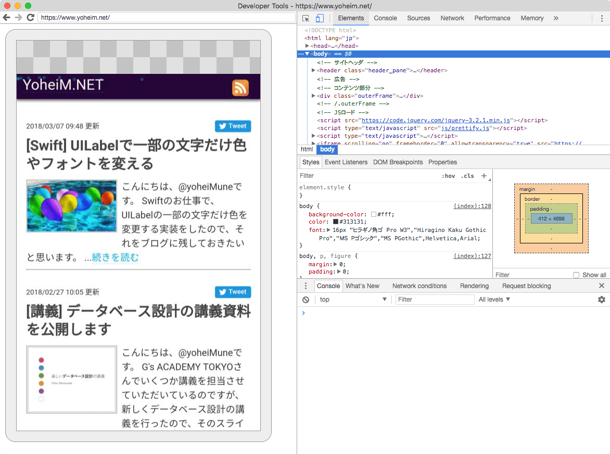The width and height of the screenshot is (610, 454).
Task: Click the database slide thumbnail image
Action: (x=72, y=379)
